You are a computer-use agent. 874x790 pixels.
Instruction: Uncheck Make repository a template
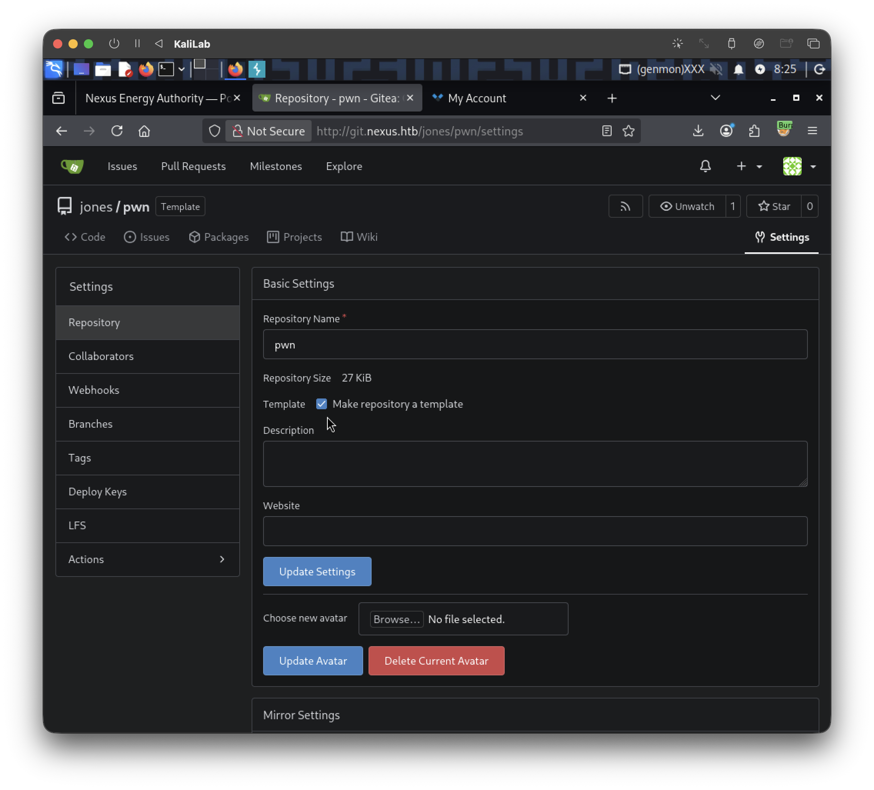click(321, 404)
